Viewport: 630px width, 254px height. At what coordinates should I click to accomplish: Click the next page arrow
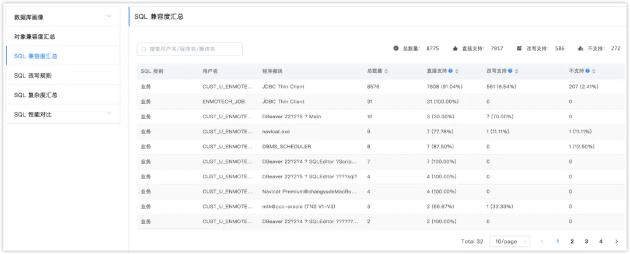pos(616,241)
